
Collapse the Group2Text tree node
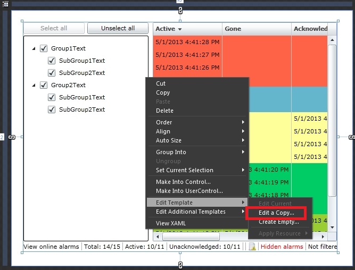click(34, 85)
